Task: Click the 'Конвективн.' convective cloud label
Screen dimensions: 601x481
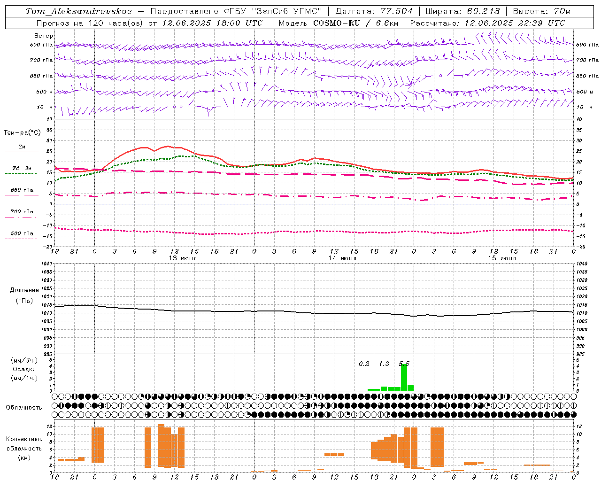Action: (24, 439)
